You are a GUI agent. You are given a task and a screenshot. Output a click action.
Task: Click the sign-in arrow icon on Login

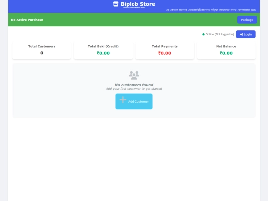(241, 34)
